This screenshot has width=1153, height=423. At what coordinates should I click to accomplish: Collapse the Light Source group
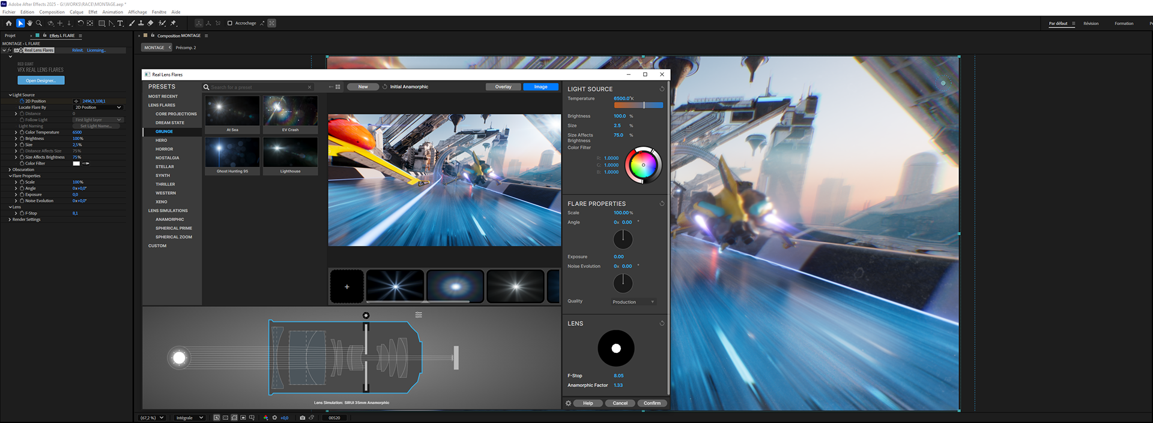coord(10,95)
